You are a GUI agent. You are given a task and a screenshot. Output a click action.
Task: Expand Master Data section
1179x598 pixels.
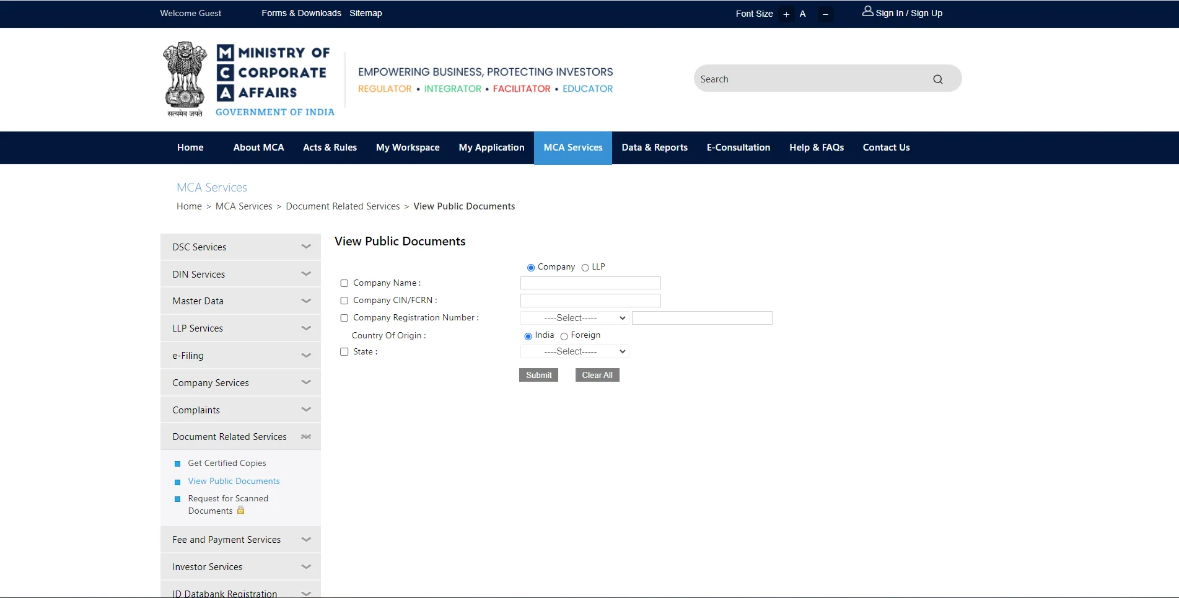tap(240, 301)
